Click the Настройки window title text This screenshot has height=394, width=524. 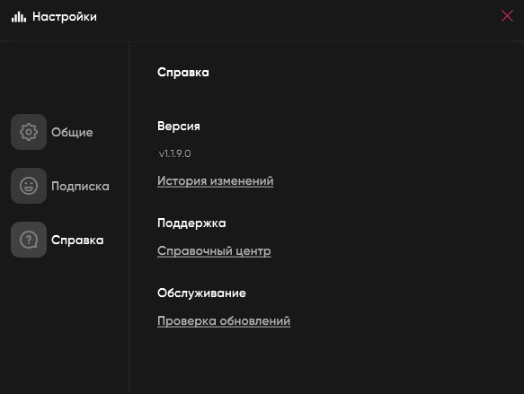(65, 17)
